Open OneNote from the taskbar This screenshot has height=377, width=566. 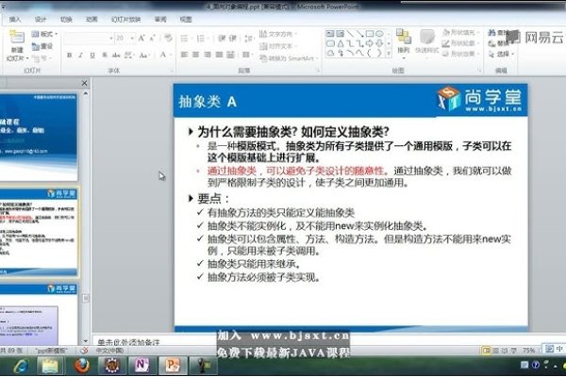coord(141,366)
